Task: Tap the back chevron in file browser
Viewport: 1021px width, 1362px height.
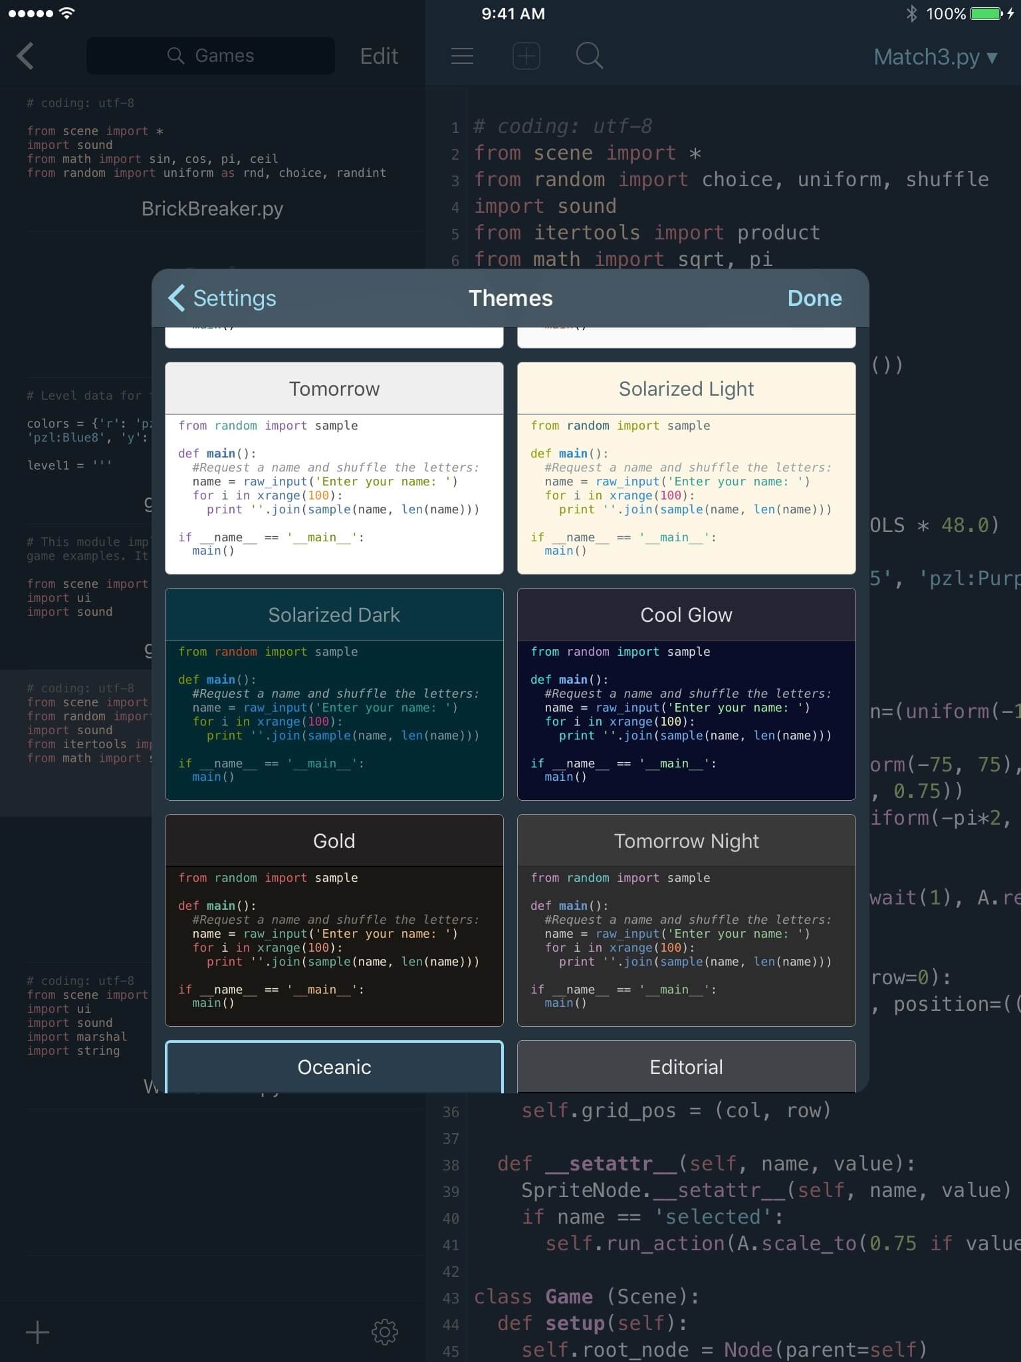Action: pos(25,57)
